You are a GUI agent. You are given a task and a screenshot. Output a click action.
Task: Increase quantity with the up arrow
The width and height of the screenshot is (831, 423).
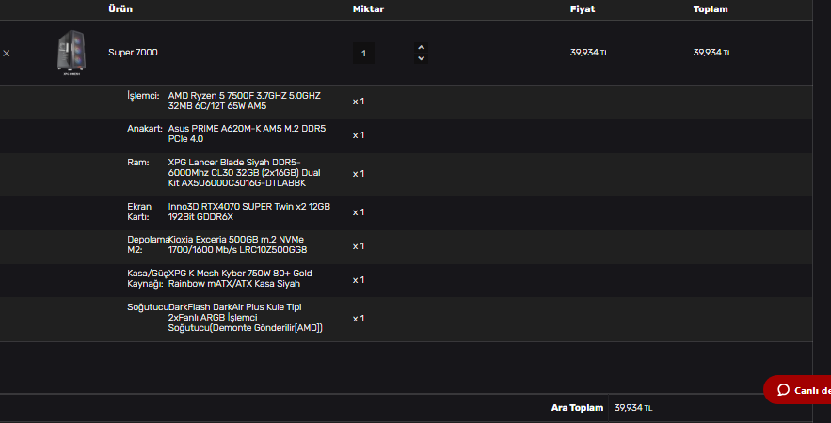(421, 48)
